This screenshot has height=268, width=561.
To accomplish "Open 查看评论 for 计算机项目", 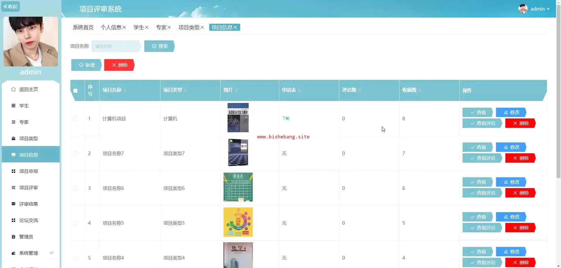I will 482,123.
